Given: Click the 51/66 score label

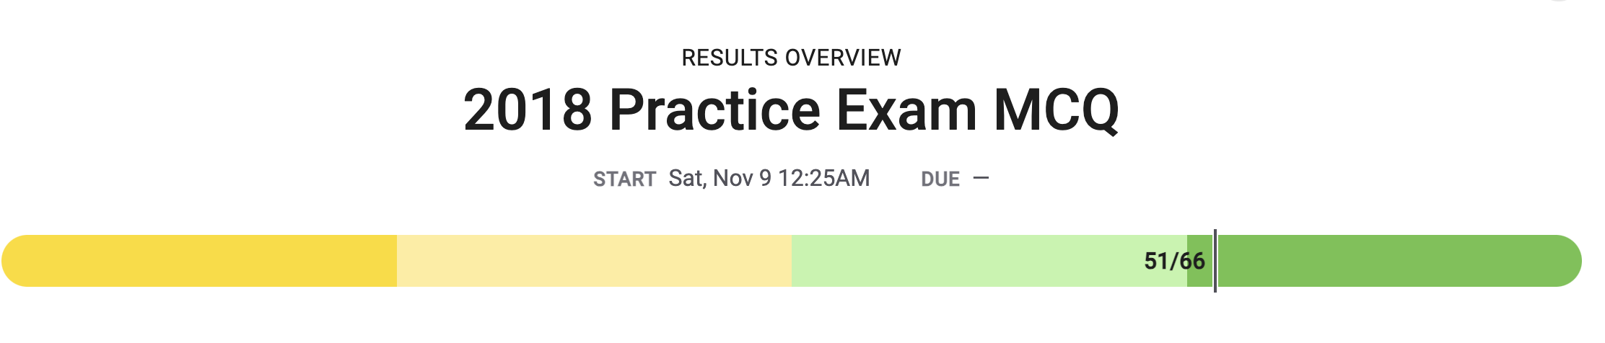Looking at the screenshot, I should [x=1174, y=261].
